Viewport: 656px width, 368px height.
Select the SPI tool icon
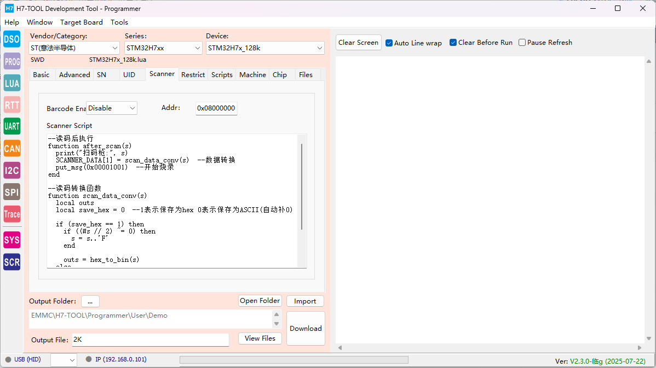click(11, 192)
